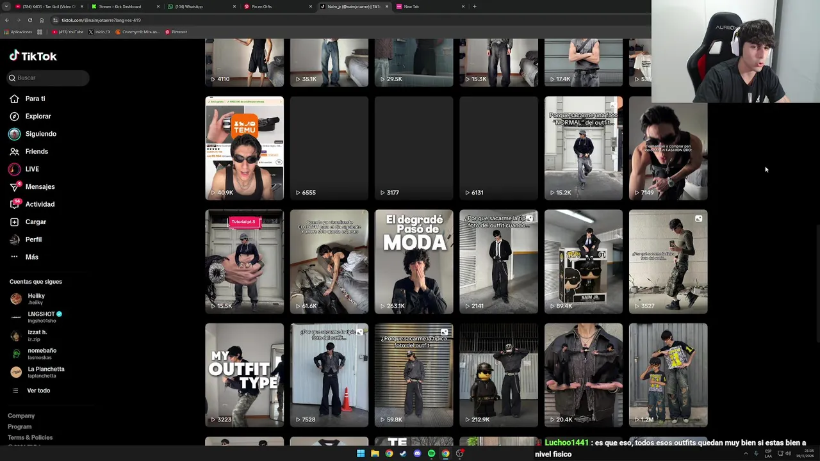Open the Pinterest bookmark
Image resolution: width=820 pixels, height=461 pixels.
(x=176, y=32)
